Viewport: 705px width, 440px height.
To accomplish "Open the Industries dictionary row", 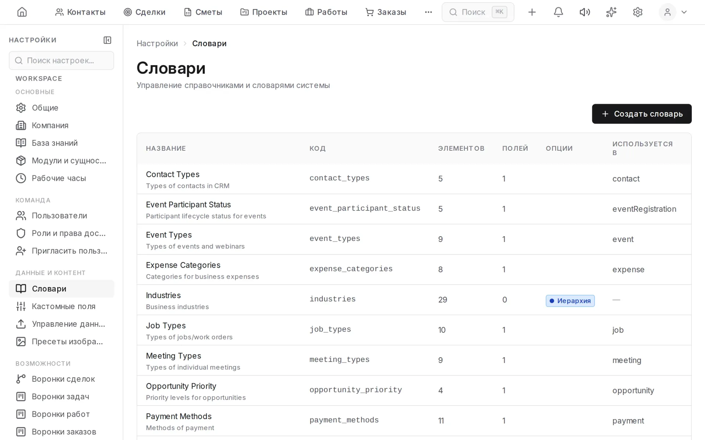I will pos(414,300).
